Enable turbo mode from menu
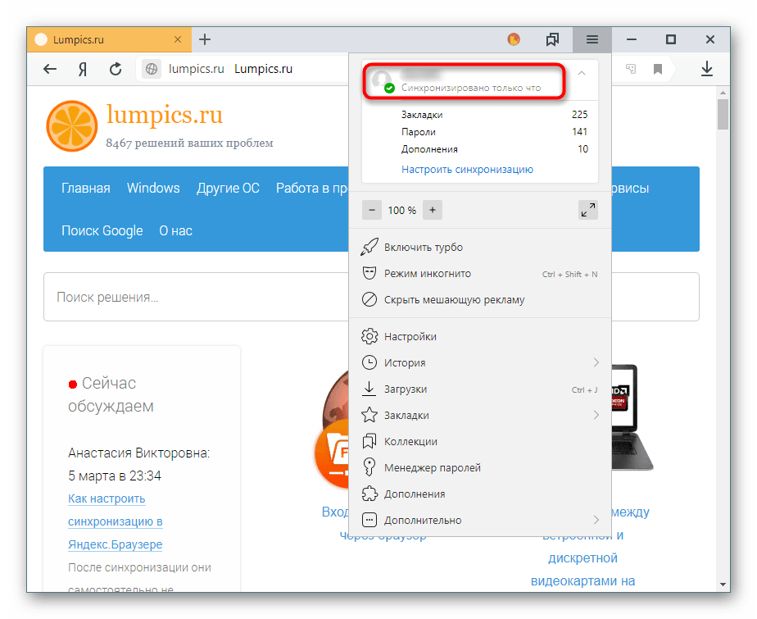The height and width of the screenshot is (619, 757). [423, 248]
